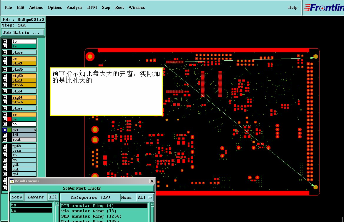The width and height of the screenshot is (344, 222).
Task: Toggle display checkbox for layer drl
Action: pos(5,130)
